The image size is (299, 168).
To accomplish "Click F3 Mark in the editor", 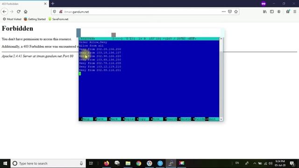I will (x=114, y=119).
